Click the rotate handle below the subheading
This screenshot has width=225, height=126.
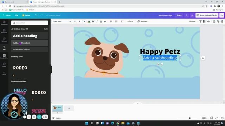click(x=158, y=64)
